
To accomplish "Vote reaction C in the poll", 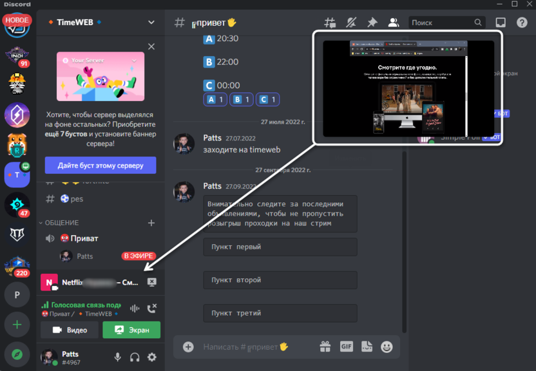I will [x=267, y=99].
